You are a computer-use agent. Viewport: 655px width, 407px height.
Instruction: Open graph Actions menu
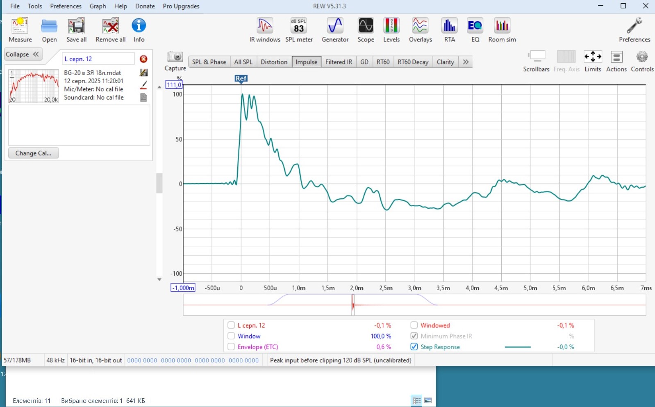616,61
